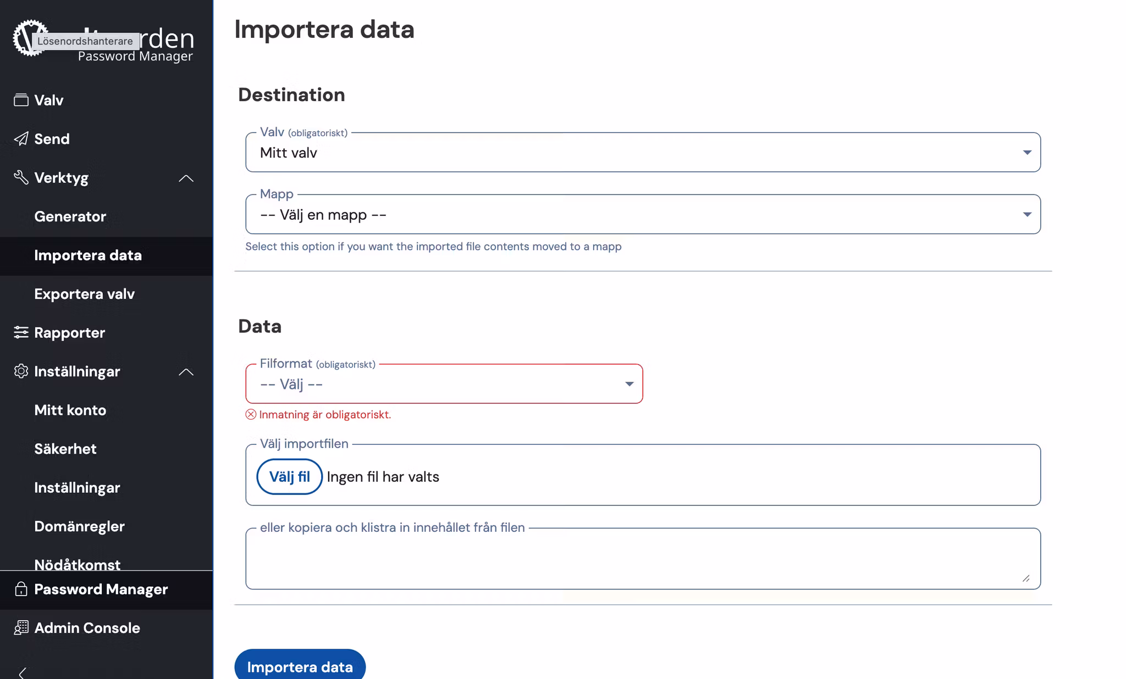This screenshot has height=679, width=1126.
Task: Click the Inställningar gear icon
Action: 21,371
